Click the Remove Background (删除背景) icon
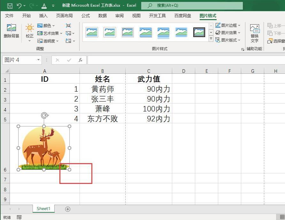 [11, 28]
